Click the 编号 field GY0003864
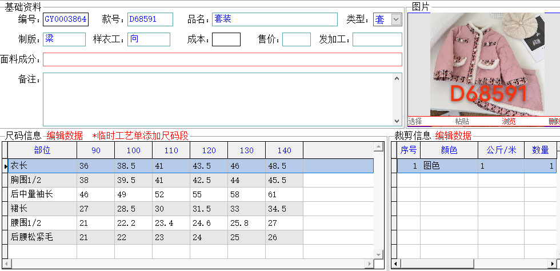560x271 pixels. coord(66,19)
